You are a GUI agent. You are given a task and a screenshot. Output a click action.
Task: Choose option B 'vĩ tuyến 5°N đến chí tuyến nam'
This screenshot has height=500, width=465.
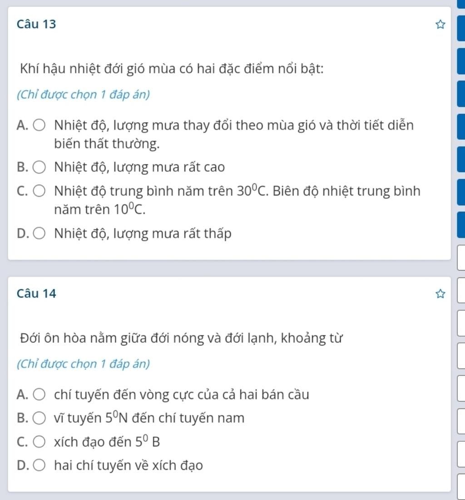pyautogui.click(x=39, y=418)
